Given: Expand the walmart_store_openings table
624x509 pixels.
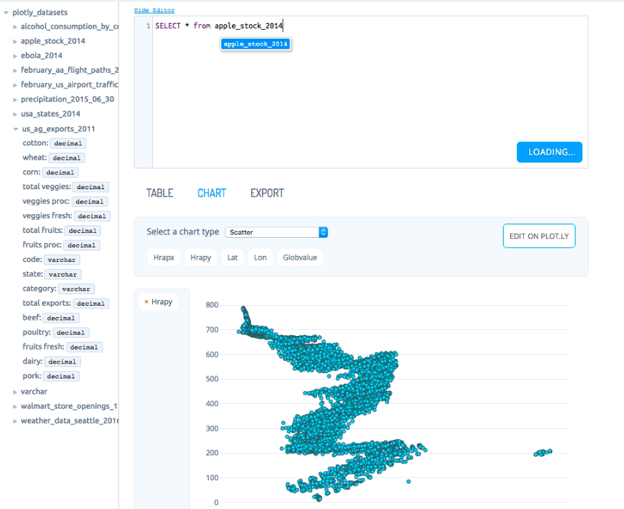Looking at the screenshot, I should click(15, 407).
